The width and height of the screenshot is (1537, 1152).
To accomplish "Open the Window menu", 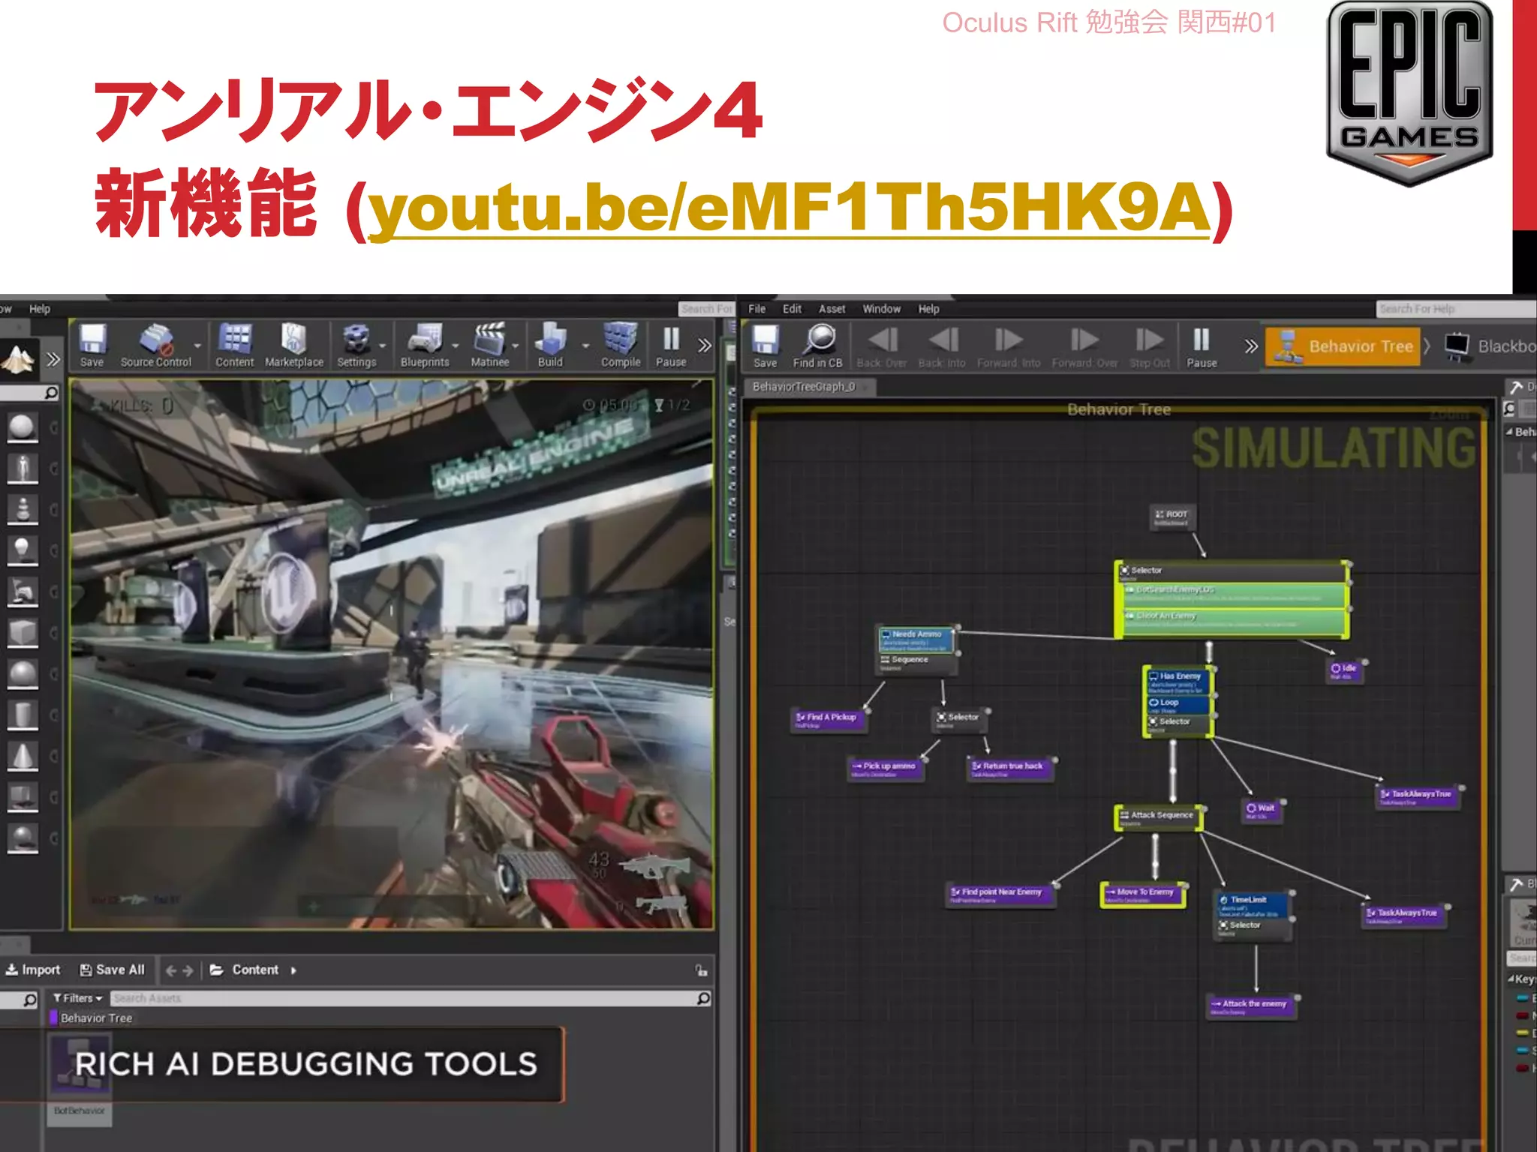I will pyautogui.click(x=881, y=309).
